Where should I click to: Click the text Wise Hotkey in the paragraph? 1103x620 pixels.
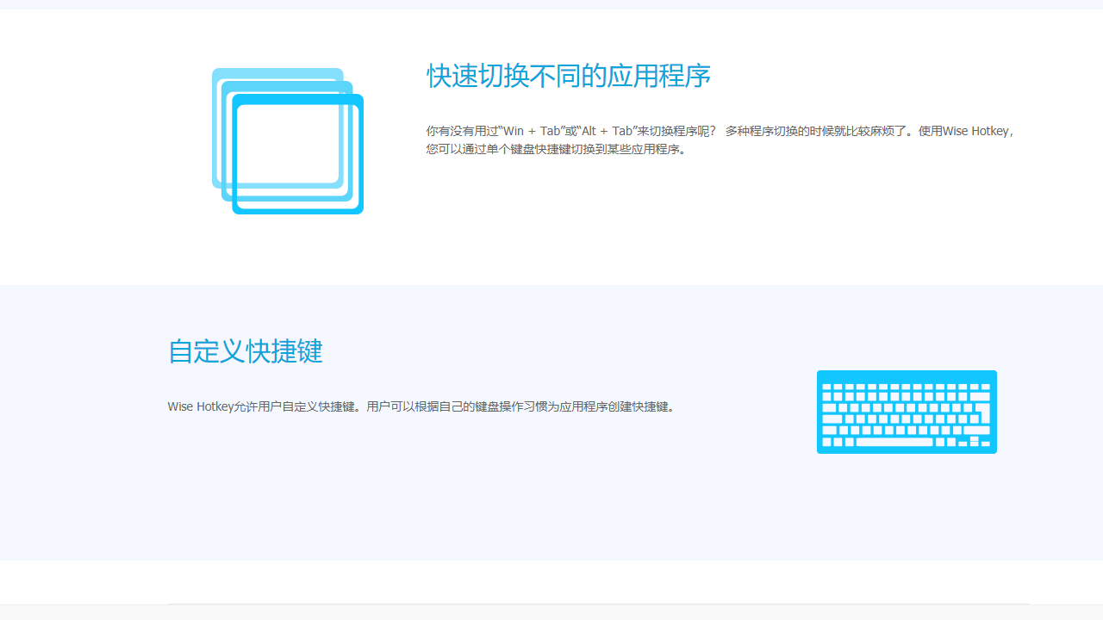coord(976,131)
